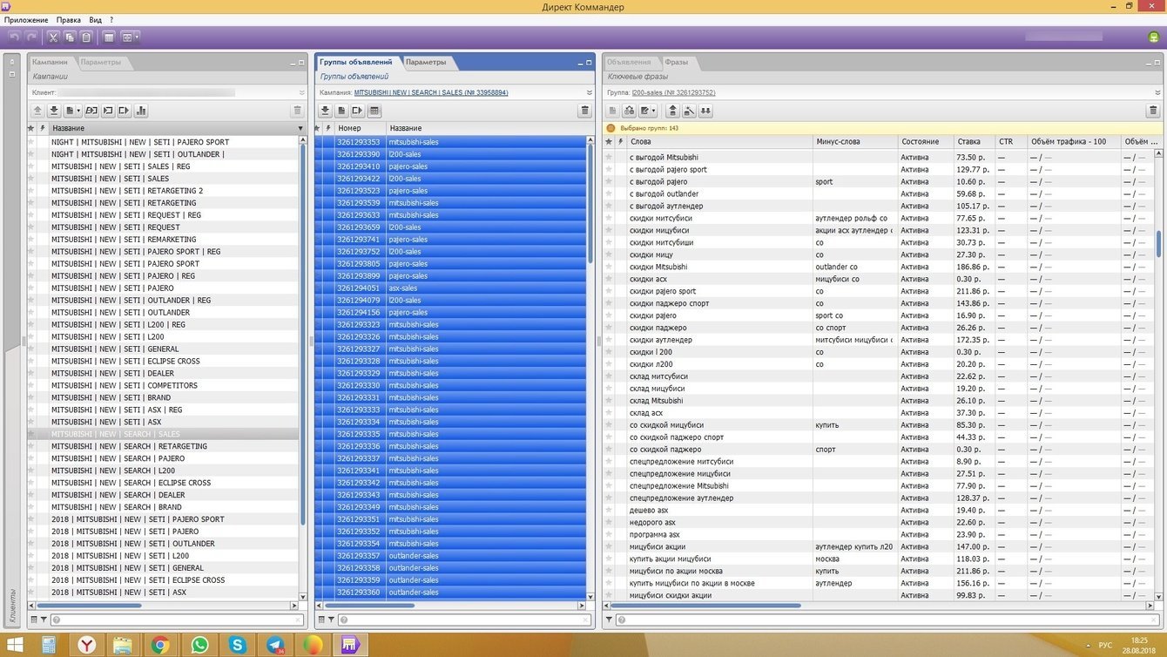
Task: Click the Cut scissors icon in top toolbar
Action: 54,37
